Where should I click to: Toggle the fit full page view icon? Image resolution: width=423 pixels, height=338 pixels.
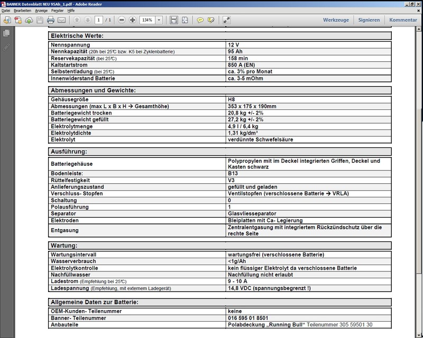185,20
